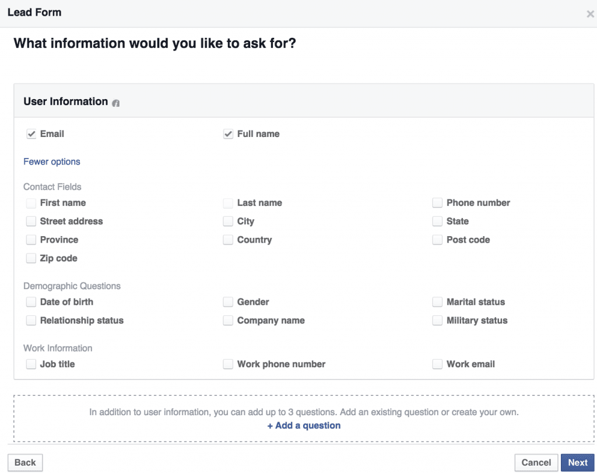
Task: Proceed with the Next button
Action: click(577, 463)
